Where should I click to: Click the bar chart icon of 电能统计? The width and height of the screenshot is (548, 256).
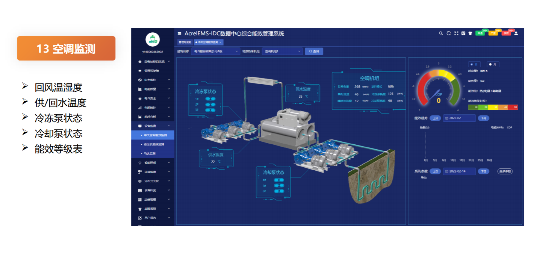140,108
